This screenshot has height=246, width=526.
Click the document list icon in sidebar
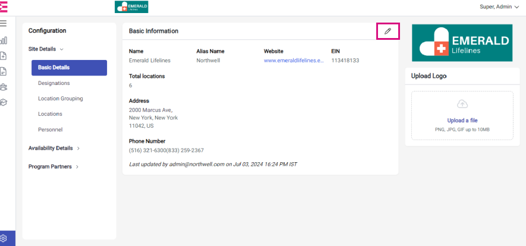click(4, 71)
